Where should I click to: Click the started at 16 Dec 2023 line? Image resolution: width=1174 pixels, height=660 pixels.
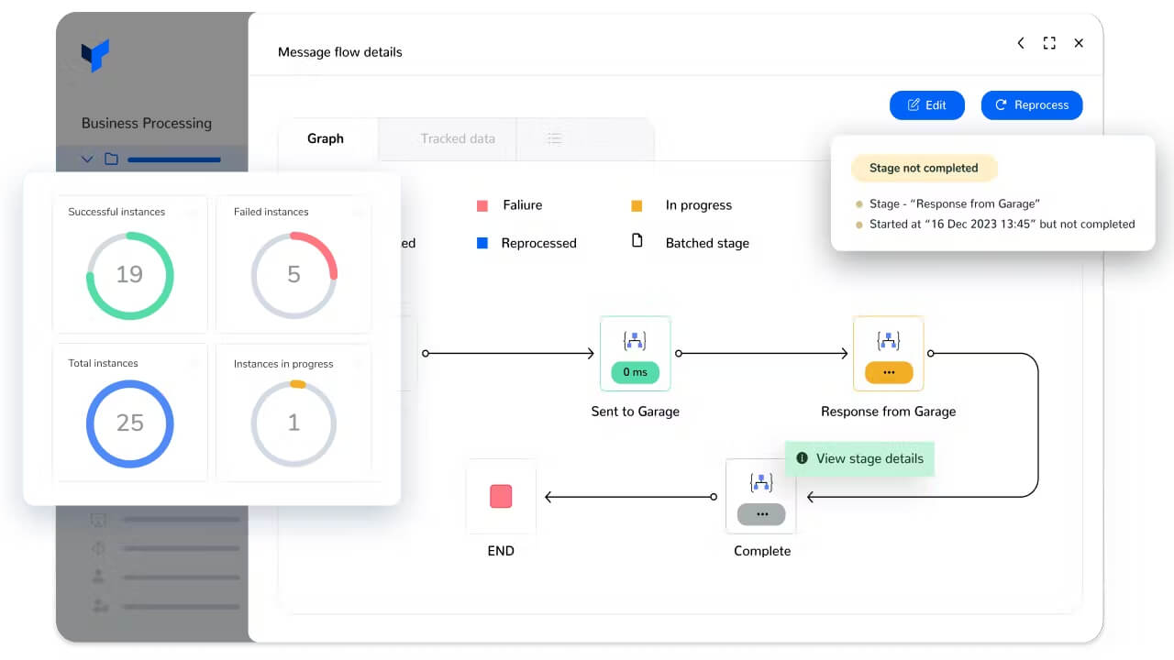1002,224
